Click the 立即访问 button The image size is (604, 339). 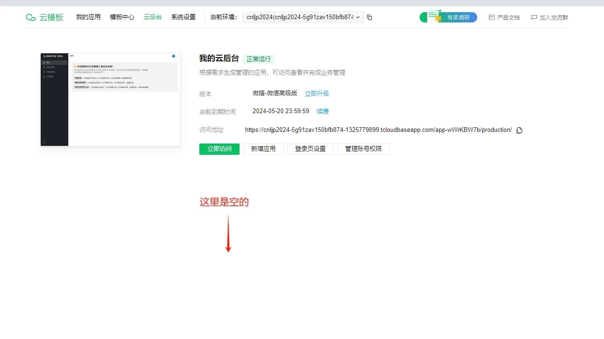click(x=219, y=149)
